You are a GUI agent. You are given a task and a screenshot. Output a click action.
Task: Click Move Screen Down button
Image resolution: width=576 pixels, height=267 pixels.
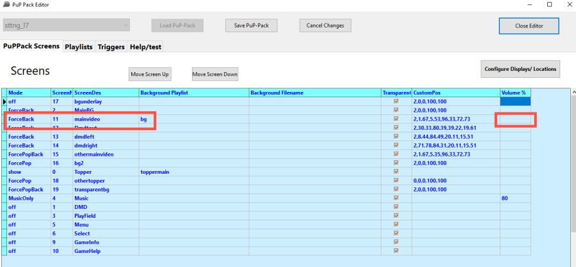click(x=215, y=74)
